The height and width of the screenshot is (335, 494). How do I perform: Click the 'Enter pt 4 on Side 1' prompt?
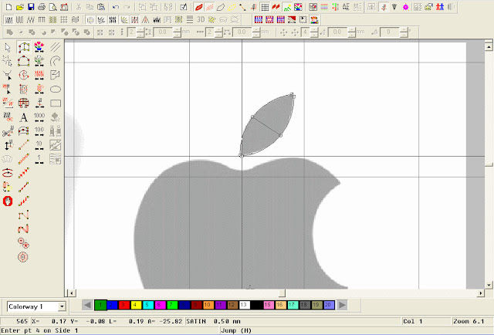click(x=39, y=330)
